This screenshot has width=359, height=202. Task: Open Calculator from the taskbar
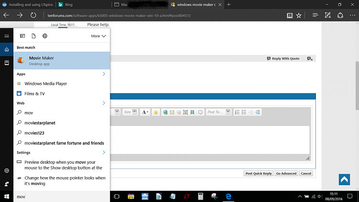click(201, 197)
